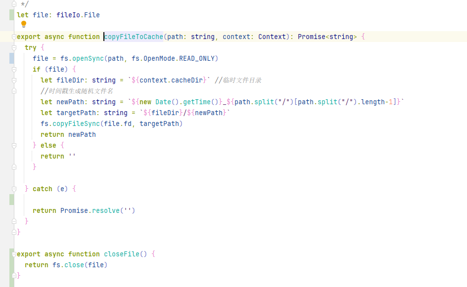Click copyFileSync method name
This screenshot has height=287, width=467.
click(x=76, y=123)
